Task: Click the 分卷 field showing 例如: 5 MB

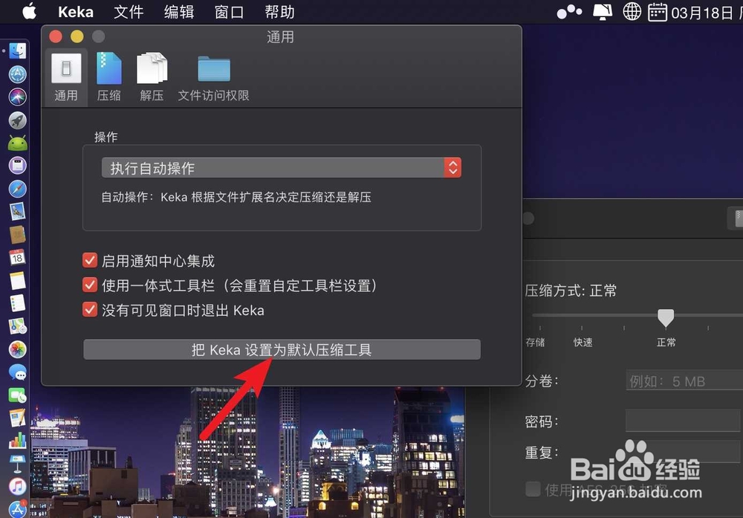Action: (684, 381)
